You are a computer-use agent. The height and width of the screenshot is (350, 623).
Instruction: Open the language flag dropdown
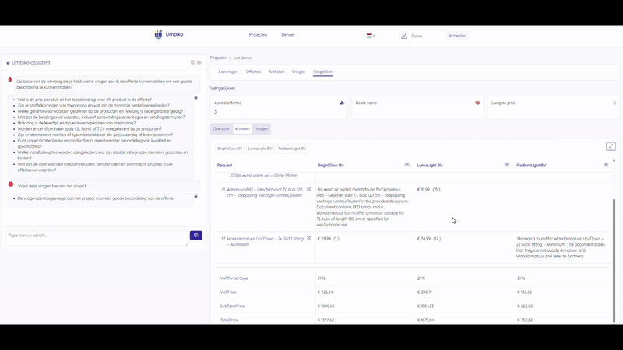pyautogui.click(x=371, y=36)
